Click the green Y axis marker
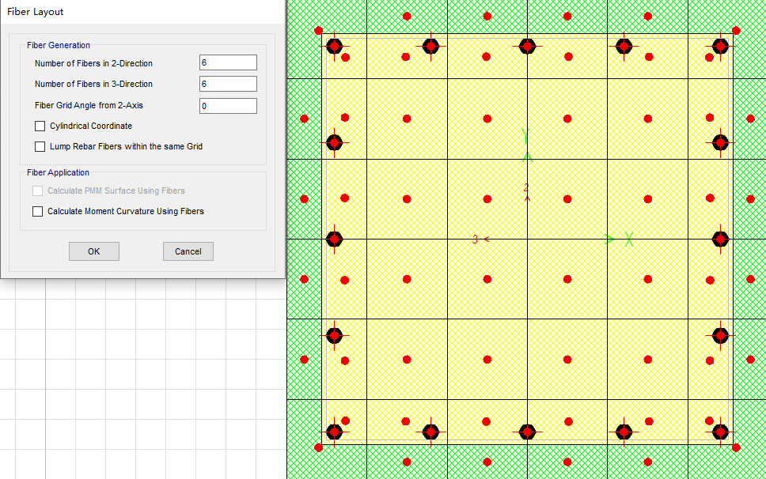This screenshot has width=766, height=479. tap(526, 136)
